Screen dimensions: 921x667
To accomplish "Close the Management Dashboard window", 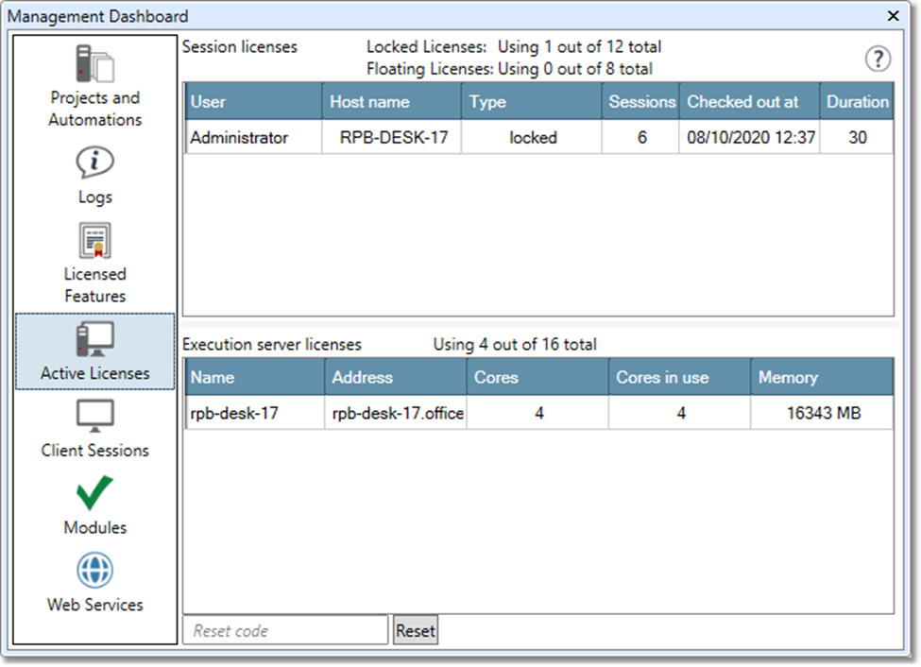I will click(x=893, y=16).
